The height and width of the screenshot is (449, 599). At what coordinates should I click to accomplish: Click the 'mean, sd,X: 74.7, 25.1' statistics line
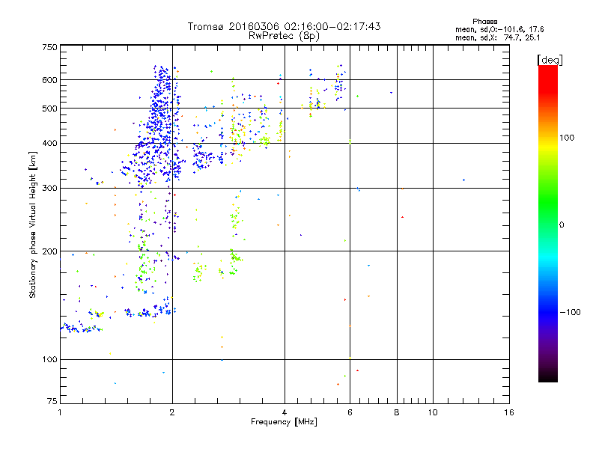point(497,37)
